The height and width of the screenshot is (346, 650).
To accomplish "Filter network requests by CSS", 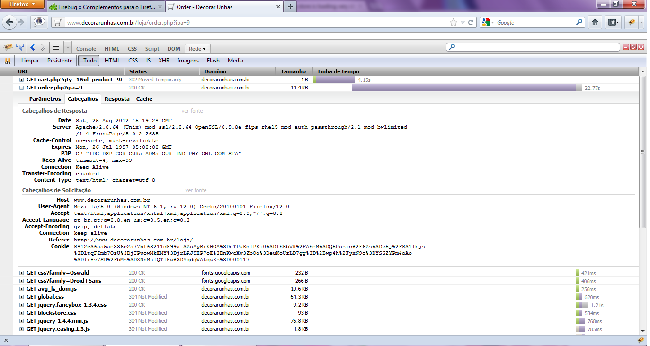I will 133,61.
